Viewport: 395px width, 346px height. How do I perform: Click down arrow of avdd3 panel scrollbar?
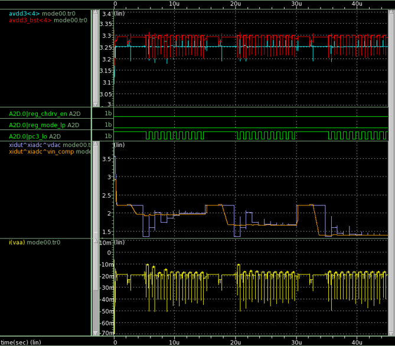(x=96, y=104)
